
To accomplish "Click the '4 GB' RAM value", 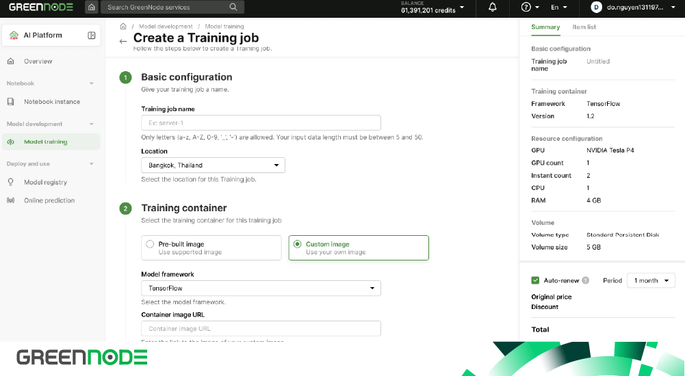I will [x=594, y=200].
